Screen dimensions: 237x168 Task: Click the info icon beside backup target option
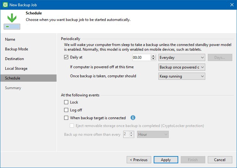pos(133,118)
